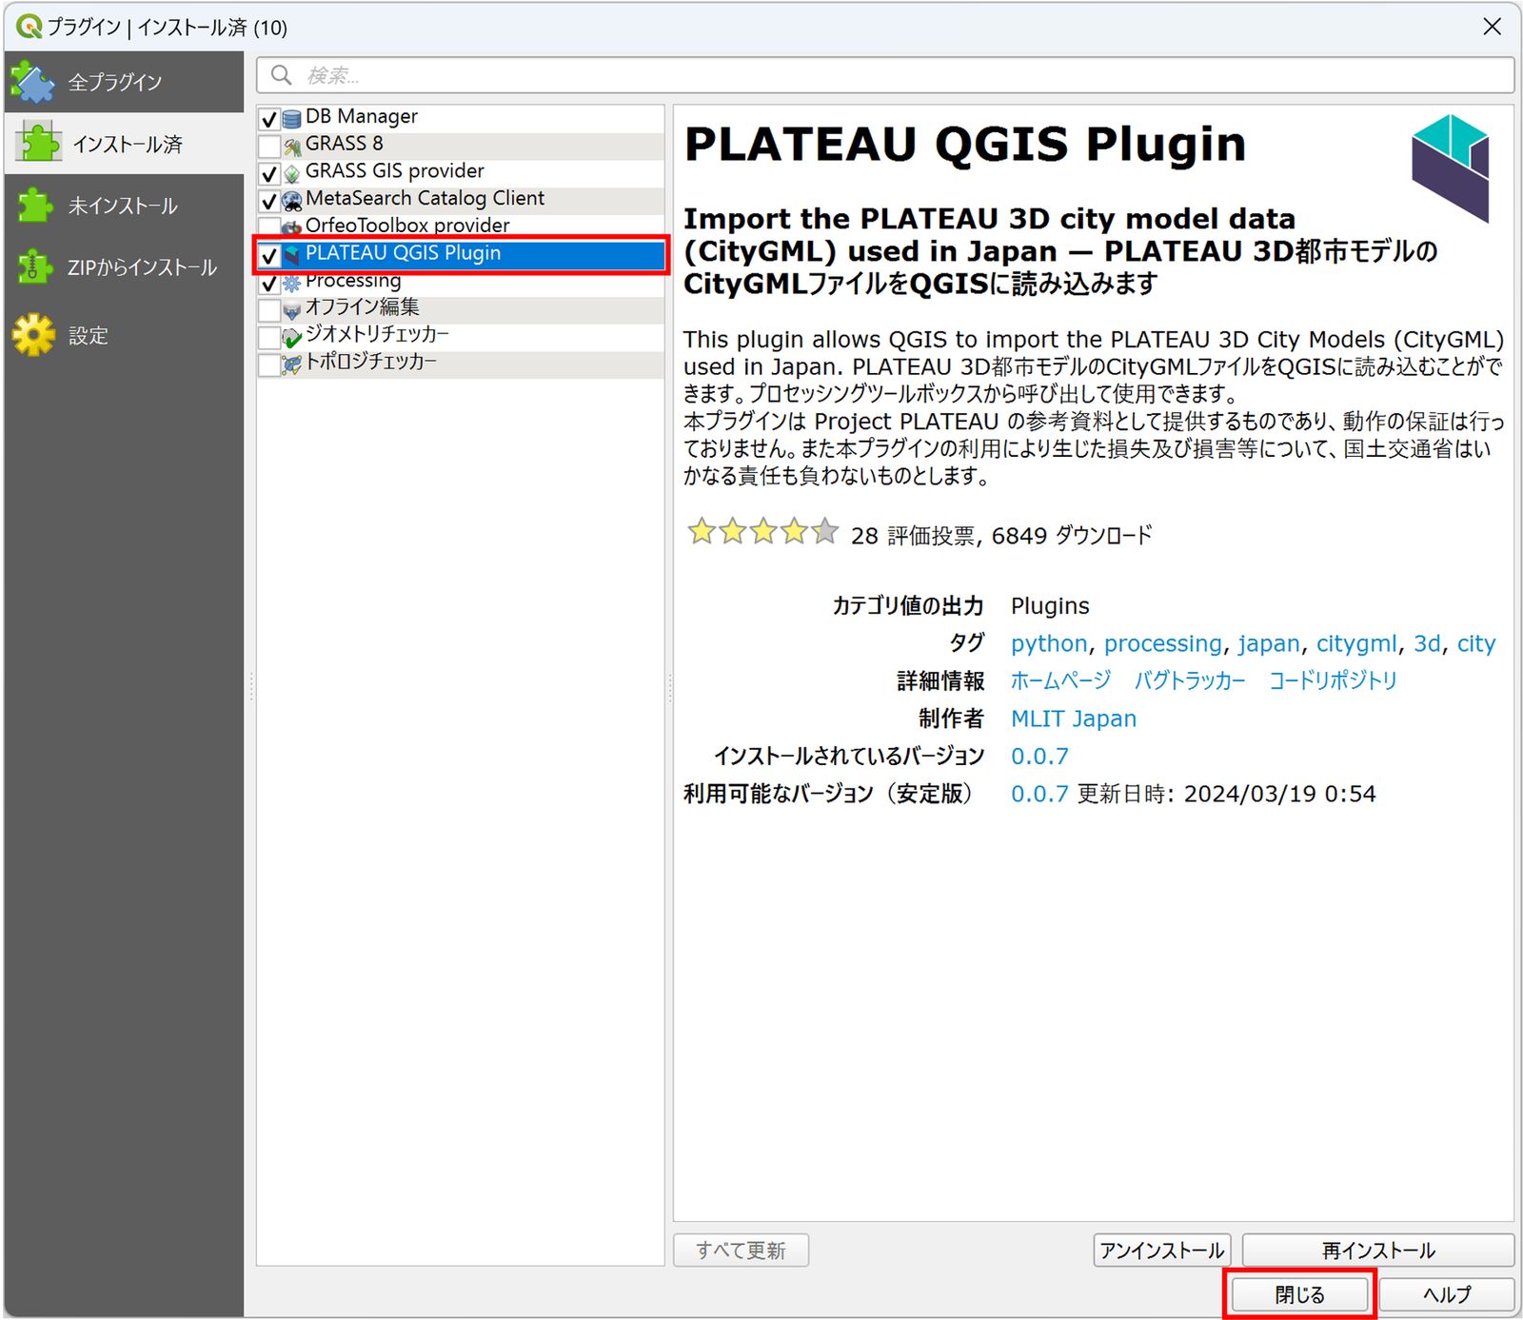
Task: Click the ZIPからインストール zipper icon
Action: tap(35, 267)
